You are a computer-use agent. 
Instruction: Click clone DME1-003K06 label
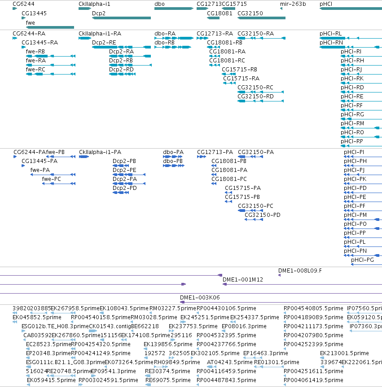point(200,298)
